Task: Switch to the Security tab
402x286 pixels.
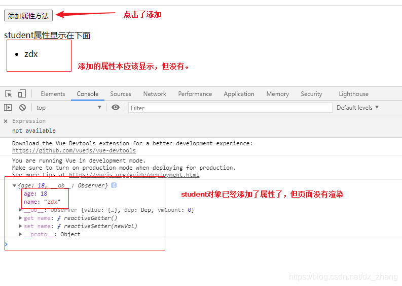Action: pos(311,94)
